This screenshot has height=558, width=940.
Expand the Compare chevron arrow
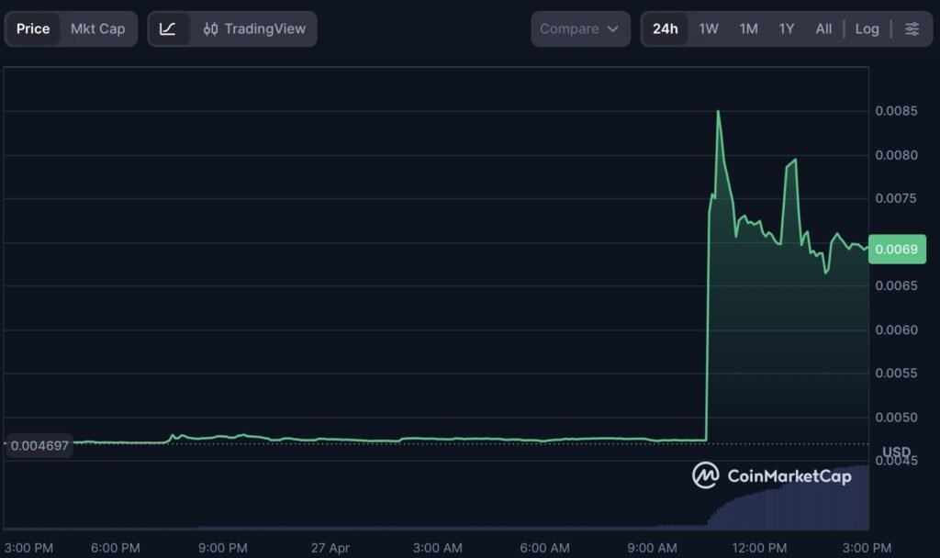613,28
